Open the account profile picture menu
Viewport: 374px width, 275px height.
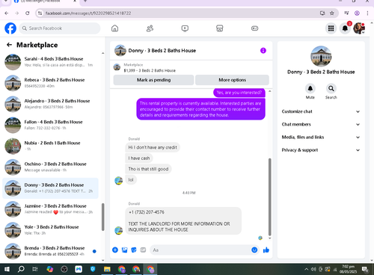(359, 28)
